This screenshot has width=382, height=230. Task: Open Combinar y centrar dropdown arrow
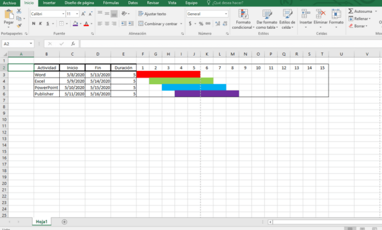coord(181,23)
